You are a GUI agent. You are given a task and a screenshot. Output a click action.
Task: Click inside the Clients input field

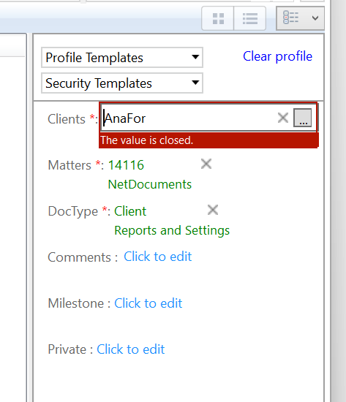[189, 118]
